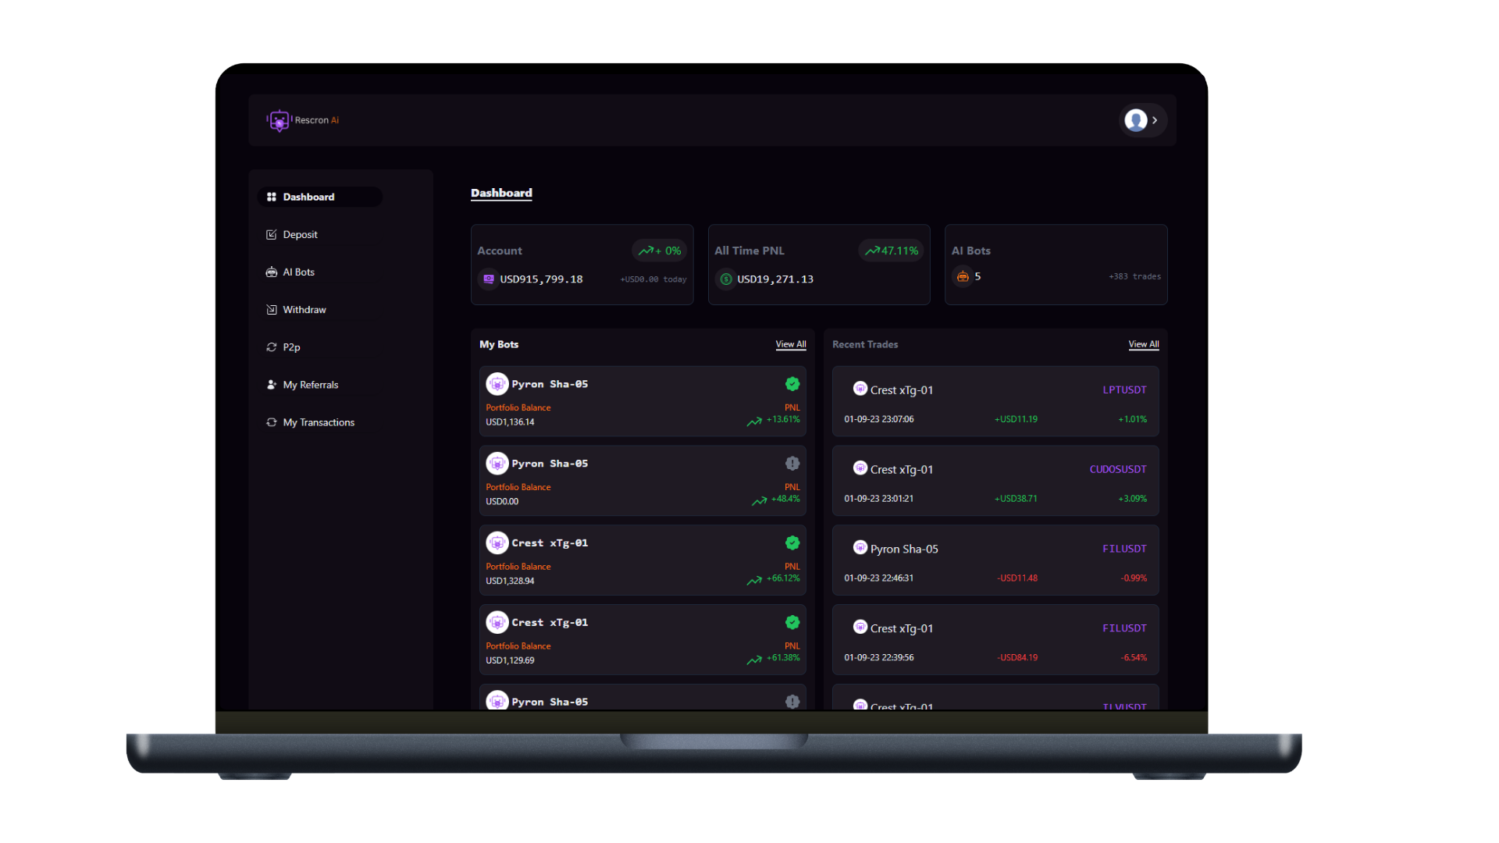Click the P2P icon in sidebar
This screenshot has width=1499, height=843.
(272, 347)
